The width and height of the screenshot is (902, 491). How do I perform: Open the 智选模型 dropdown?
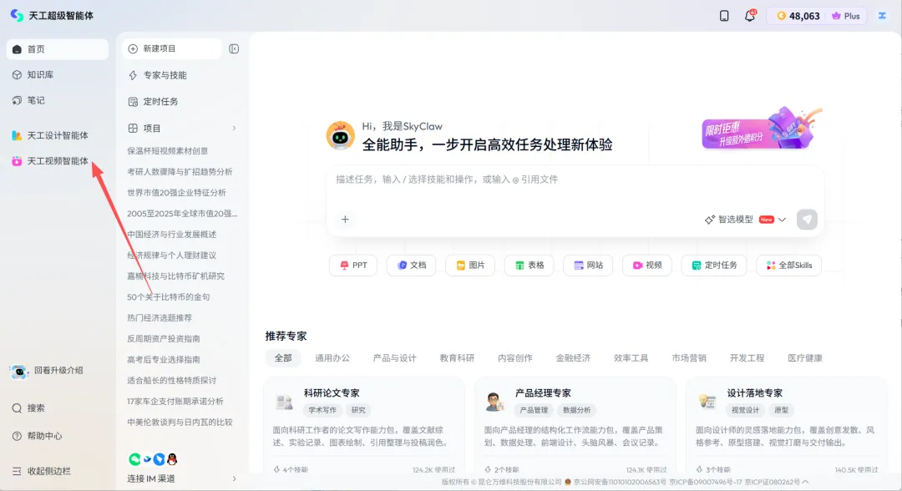point(745,220)
